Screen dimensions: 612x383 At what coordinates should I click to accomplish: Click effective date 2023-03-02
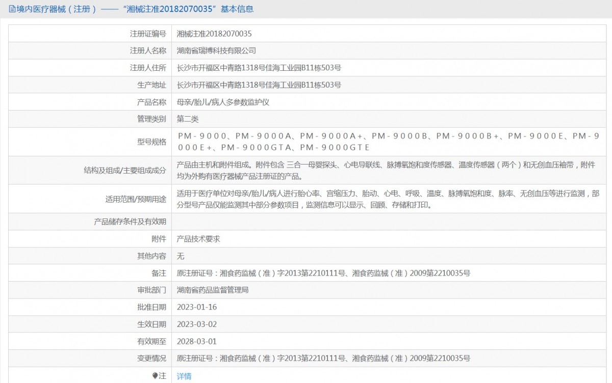point(197,324)
